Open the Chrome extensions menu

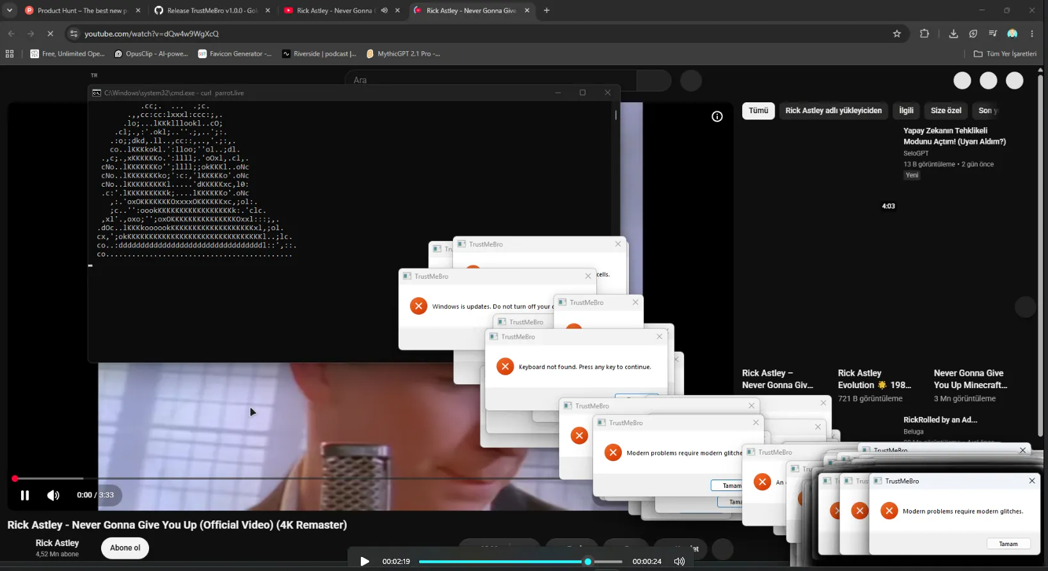pos(924,33)
